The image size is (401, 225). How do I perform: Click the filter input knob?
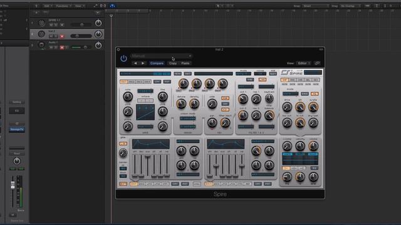point(225,123)
